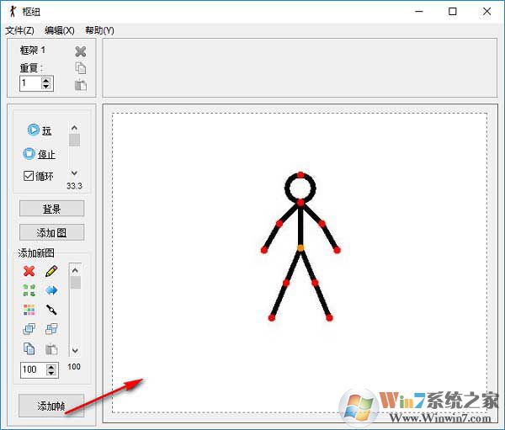Open the 文件(Z) menu
The width and height of the screenshot is (505, 430).
pyautogui.click(x=19, y=30)
